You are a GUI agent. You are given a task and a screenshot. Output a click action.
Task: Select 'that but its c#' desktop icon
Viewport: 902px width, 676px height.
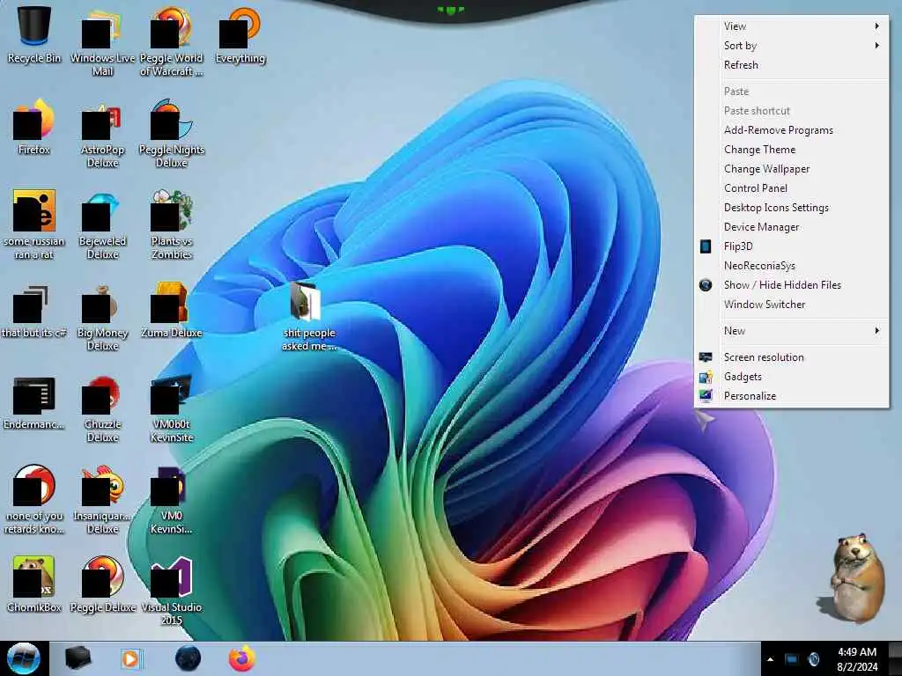point(34,311)
